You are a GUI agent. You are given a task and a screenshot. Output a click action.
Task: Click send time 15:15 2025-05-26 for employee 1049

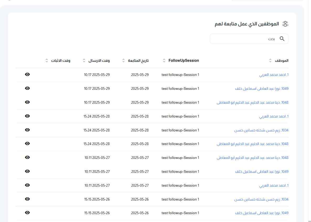(x=97, y=213)
